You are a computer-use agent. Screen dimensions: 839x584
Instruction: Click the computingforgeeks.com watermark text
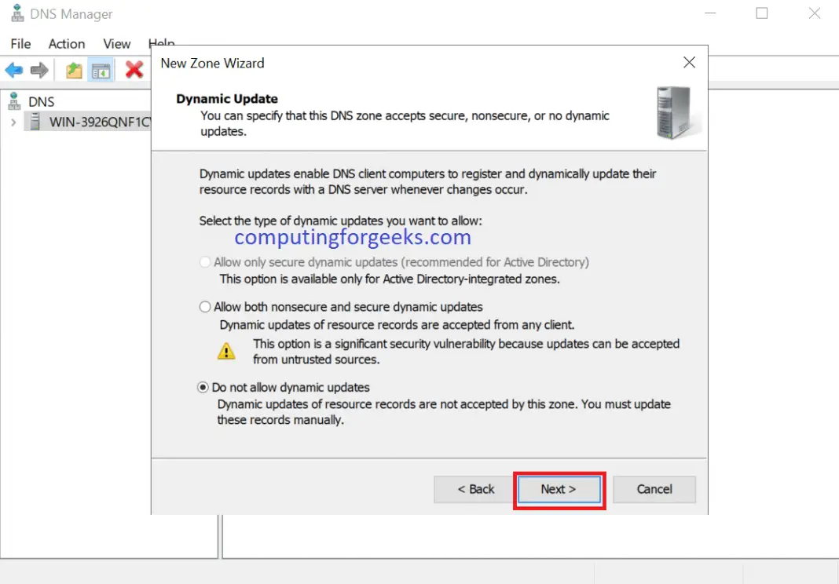coord(352,236)
